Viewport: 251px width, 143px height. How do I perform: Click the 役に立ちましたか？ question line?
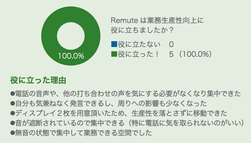[x=142, y=30]
